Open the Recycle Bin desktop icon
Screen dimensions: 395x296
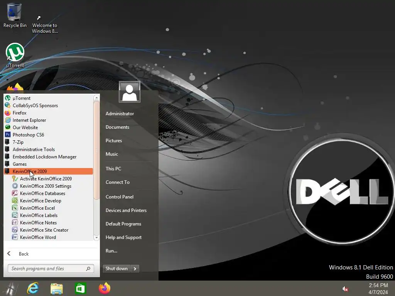click(15, 15)
